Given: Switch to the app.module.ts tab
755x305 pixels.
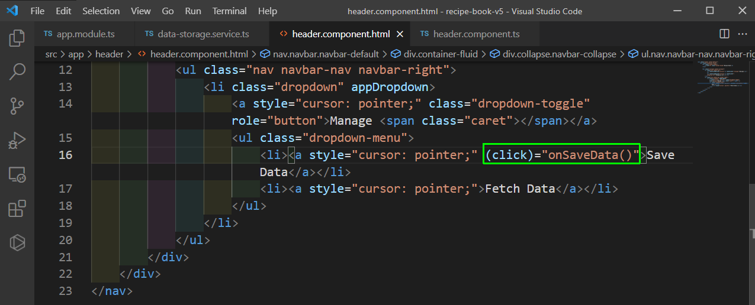Looking at the screenshot, I should 85,34.
